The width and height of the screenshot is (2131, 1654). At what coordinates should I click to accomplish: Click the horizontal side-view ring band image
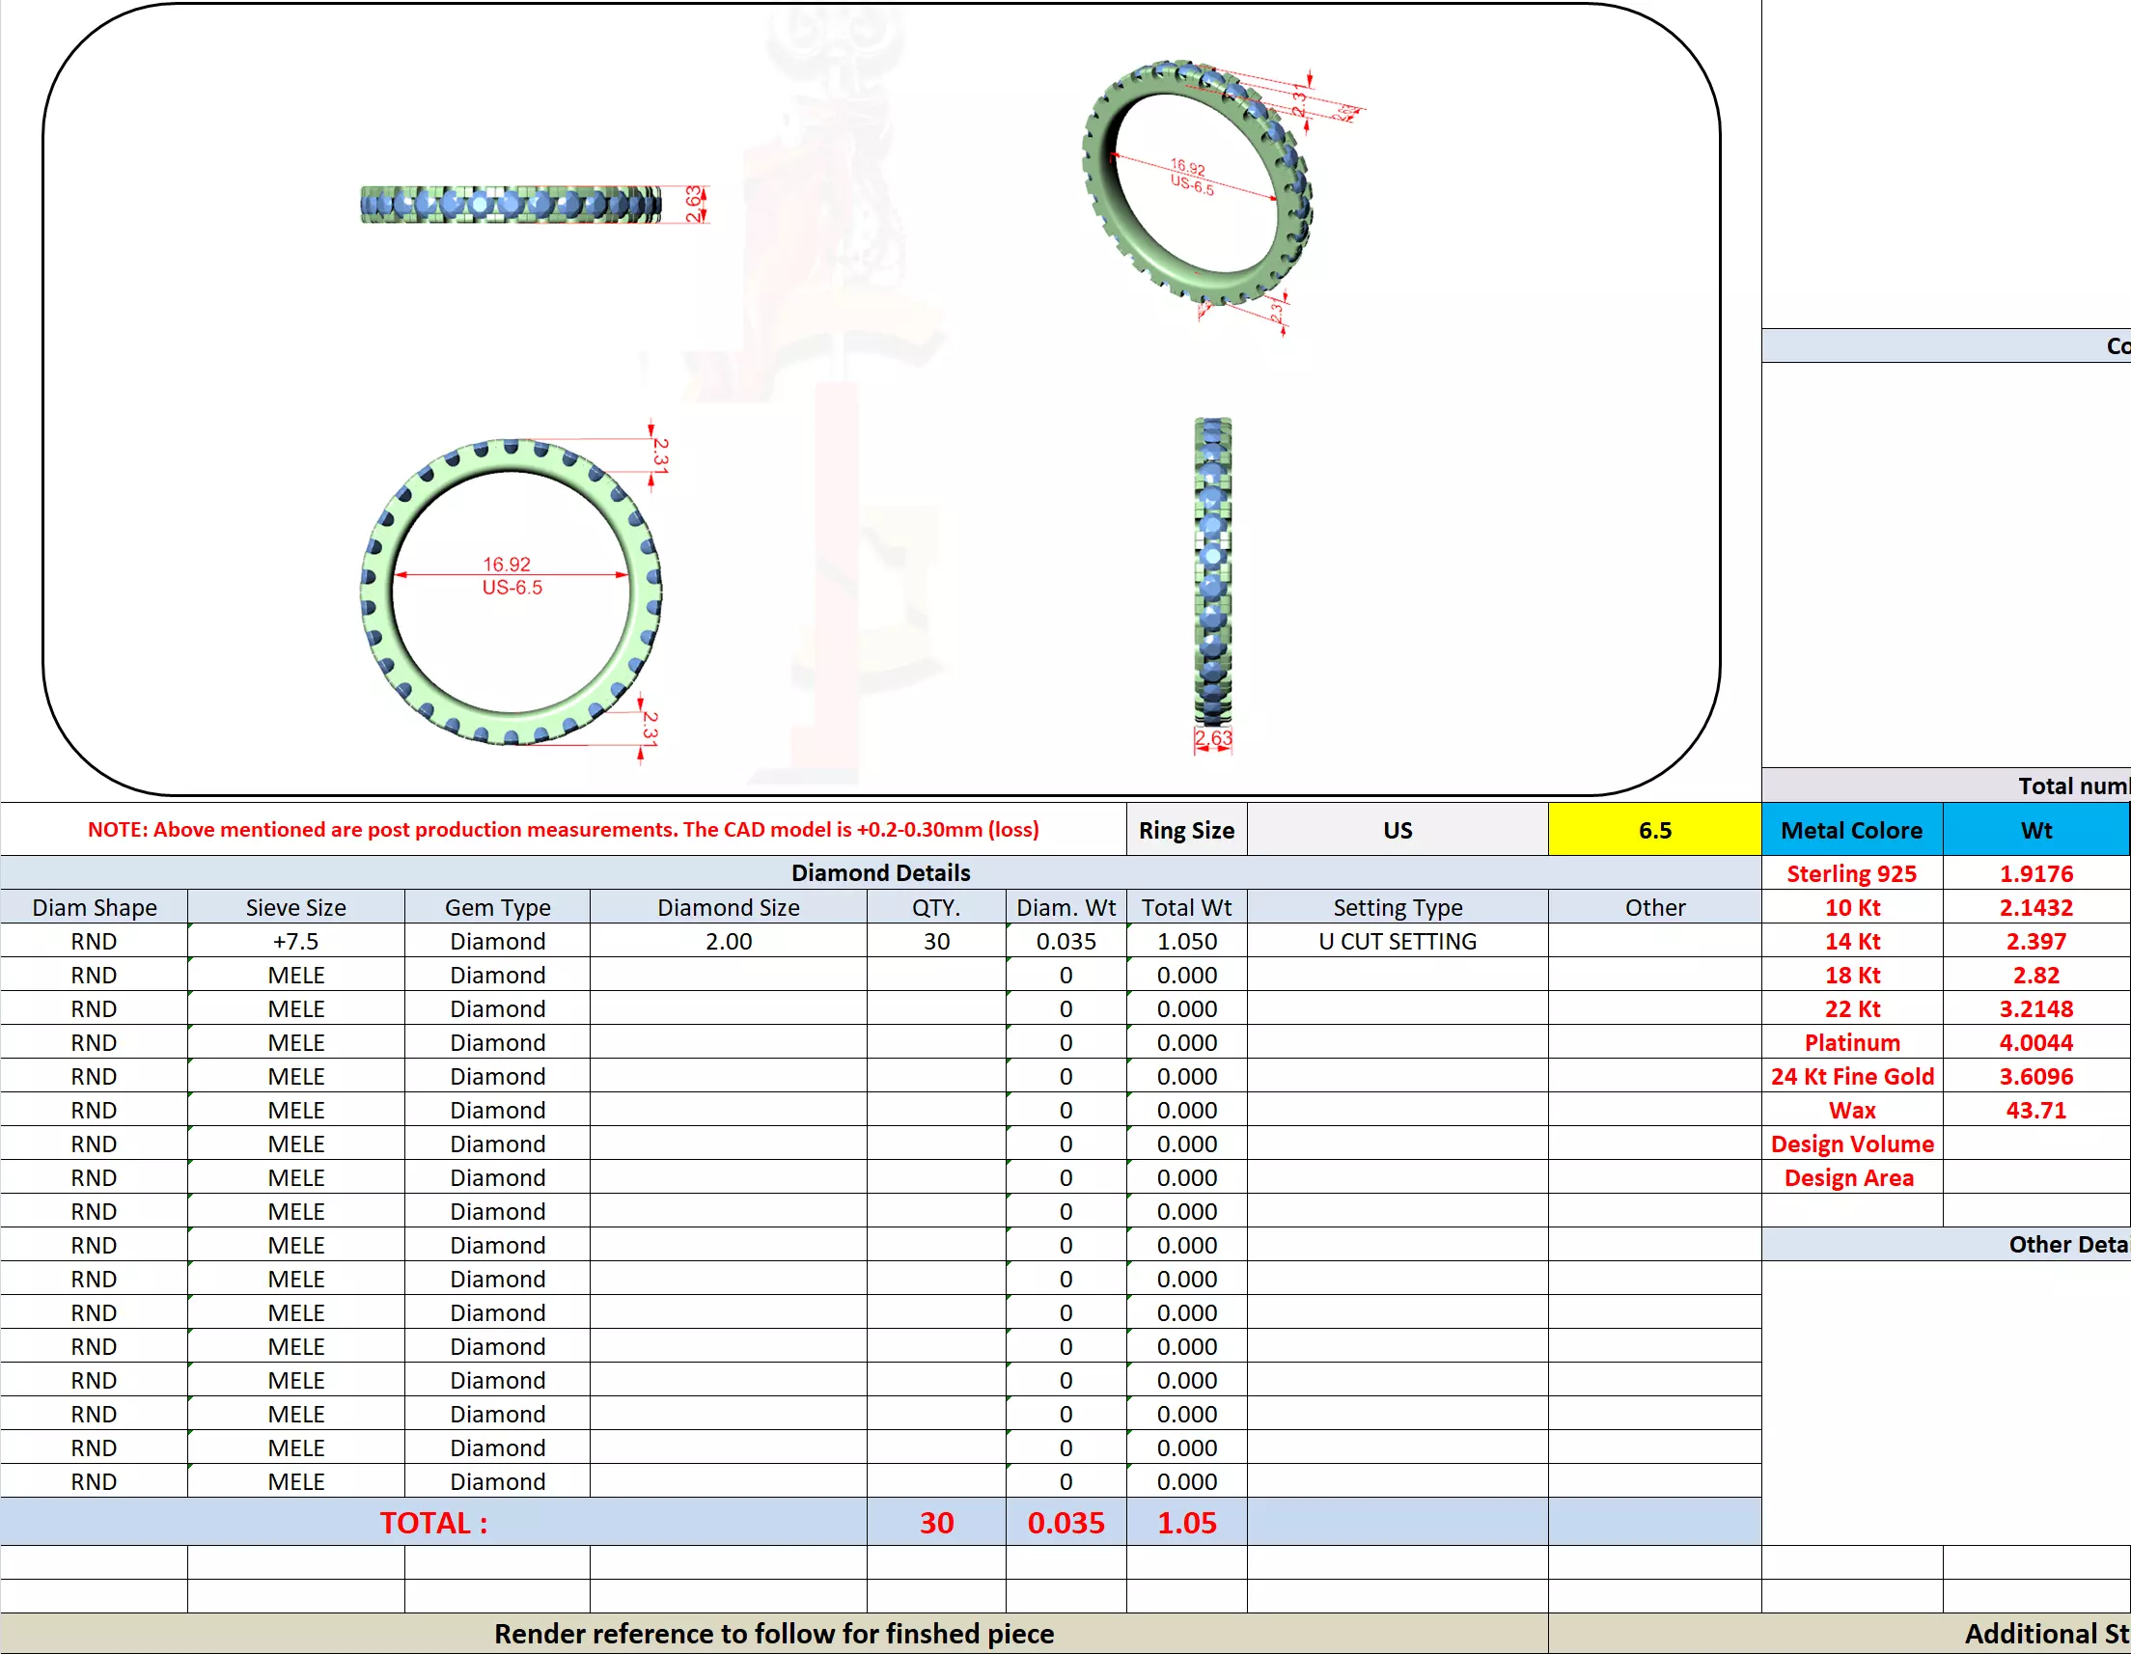tap(511, 204)
